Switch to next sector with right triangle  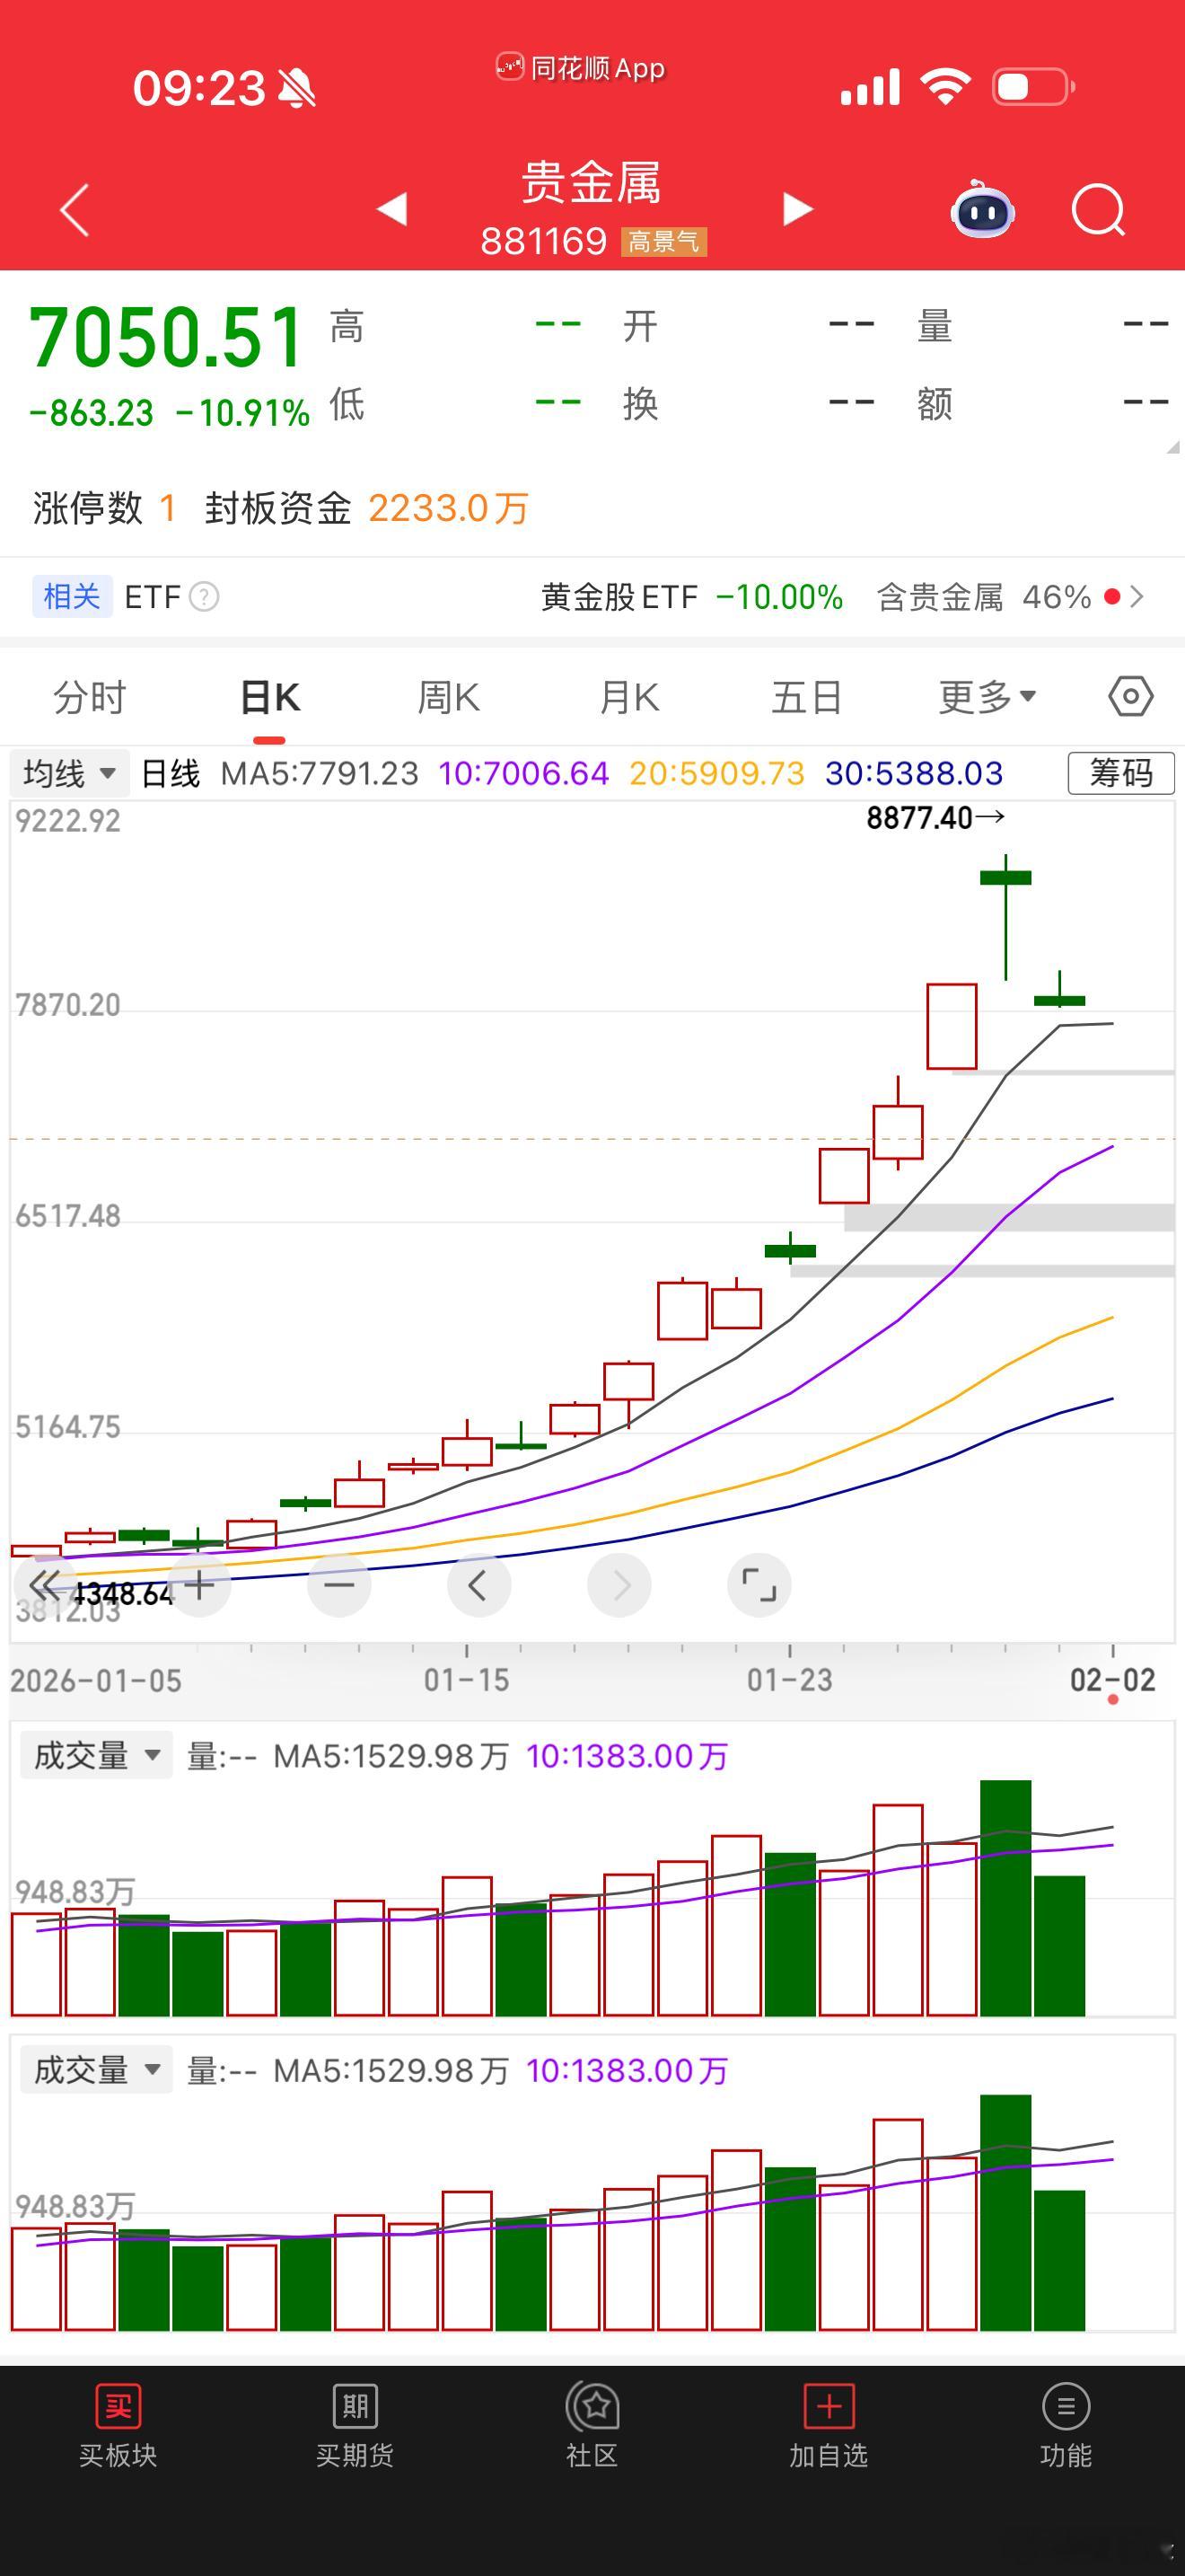point(797,209)
